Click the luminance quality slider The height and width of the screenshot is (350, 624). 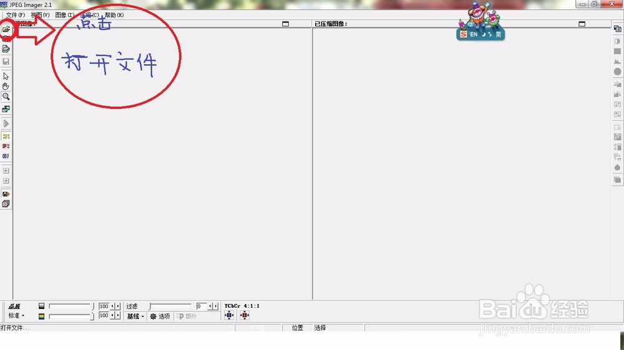coord(72,306)
